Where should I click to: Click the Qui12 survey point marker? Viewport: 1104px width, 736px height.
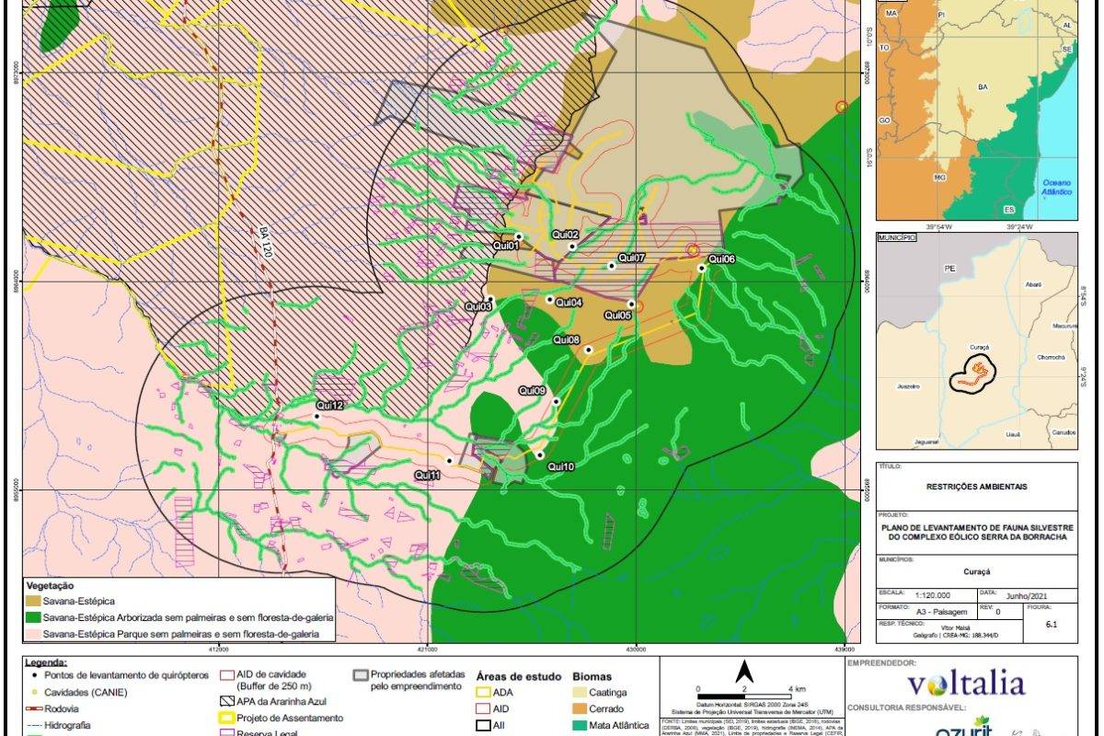click(317, 416)
